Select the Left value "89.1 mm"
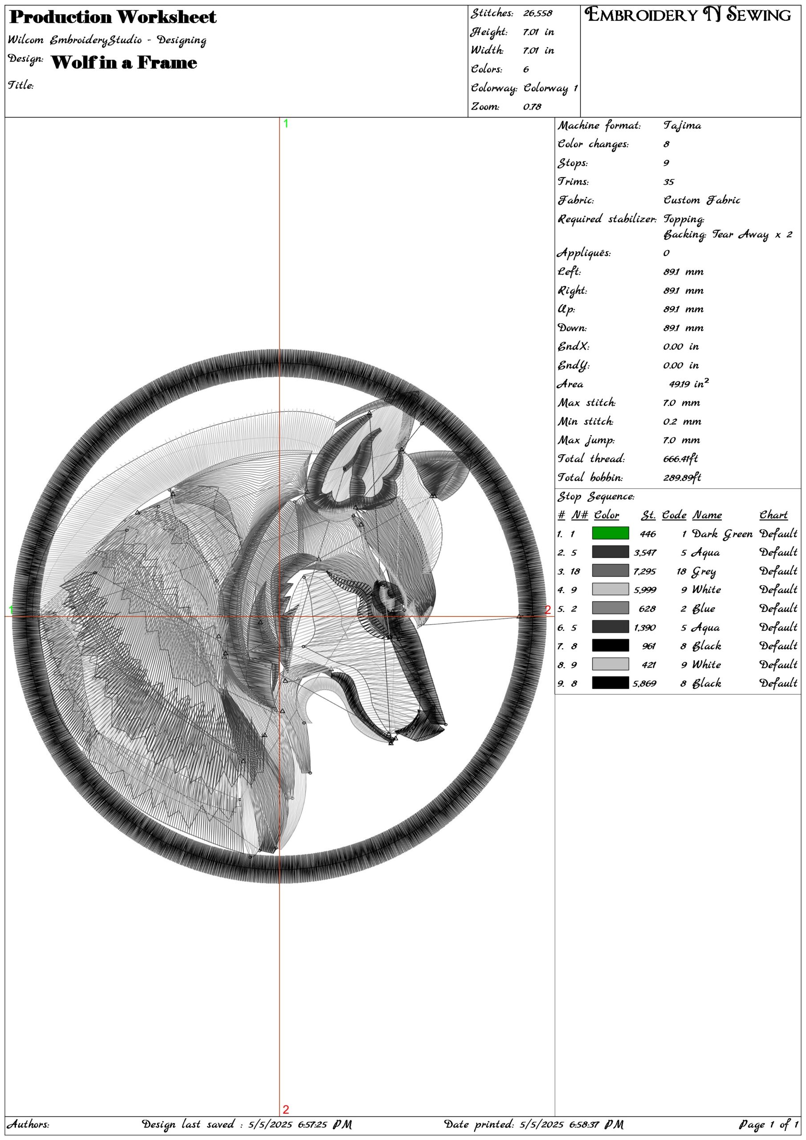 (684, 272)
